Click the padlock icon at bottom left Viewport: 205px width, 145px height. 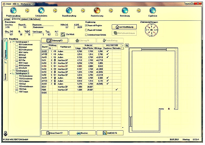pos(5,133)
